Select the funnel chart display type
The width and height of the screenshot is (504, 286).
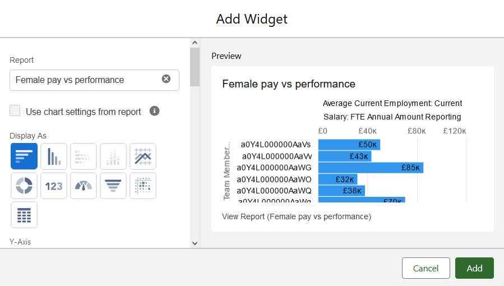113,186
